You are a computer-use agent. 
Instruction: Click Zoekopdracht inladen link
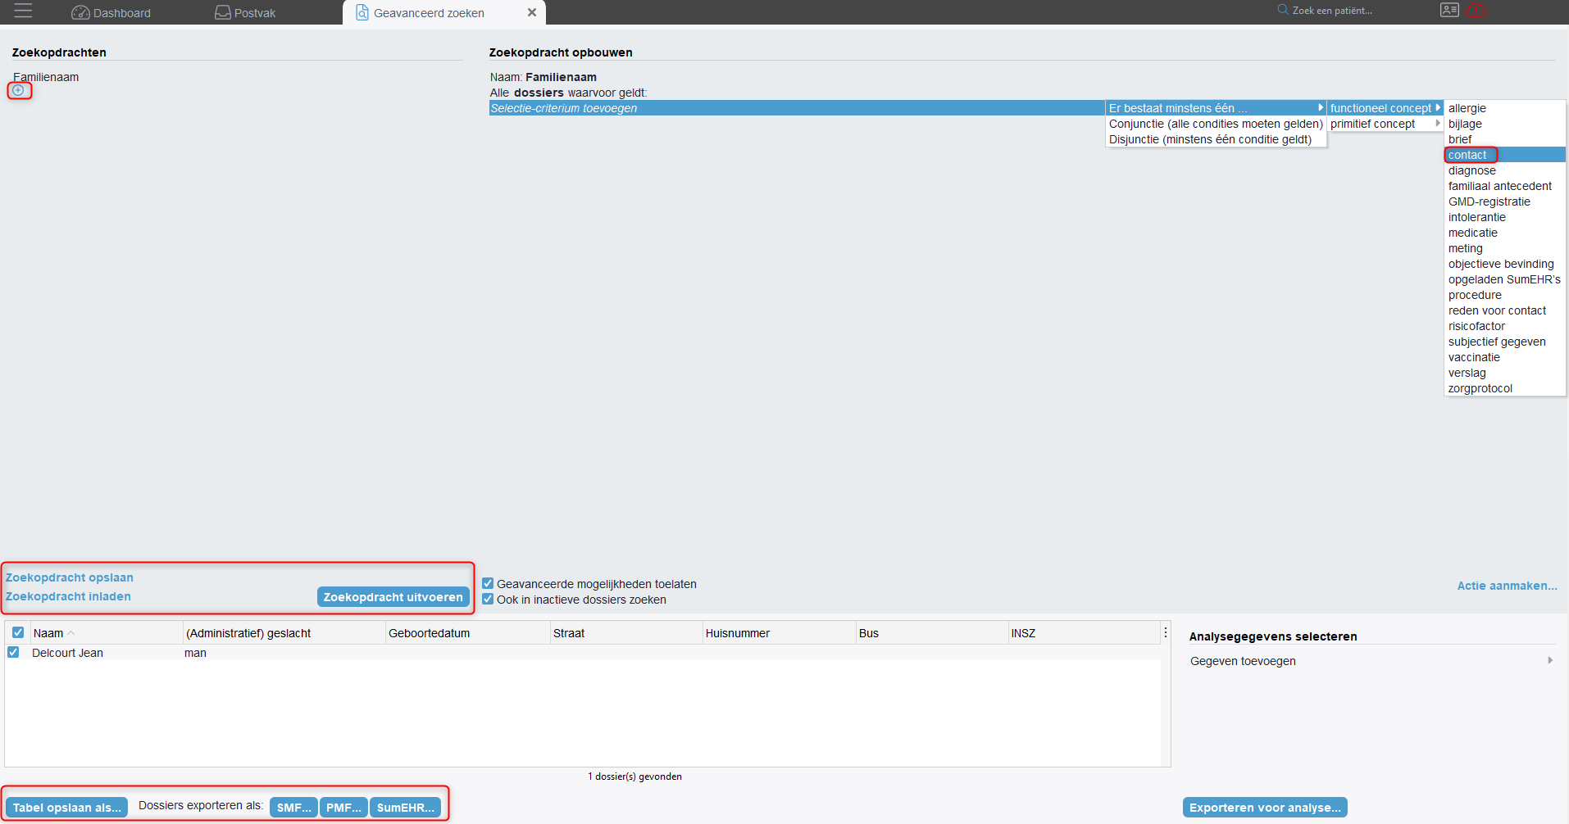68,596
